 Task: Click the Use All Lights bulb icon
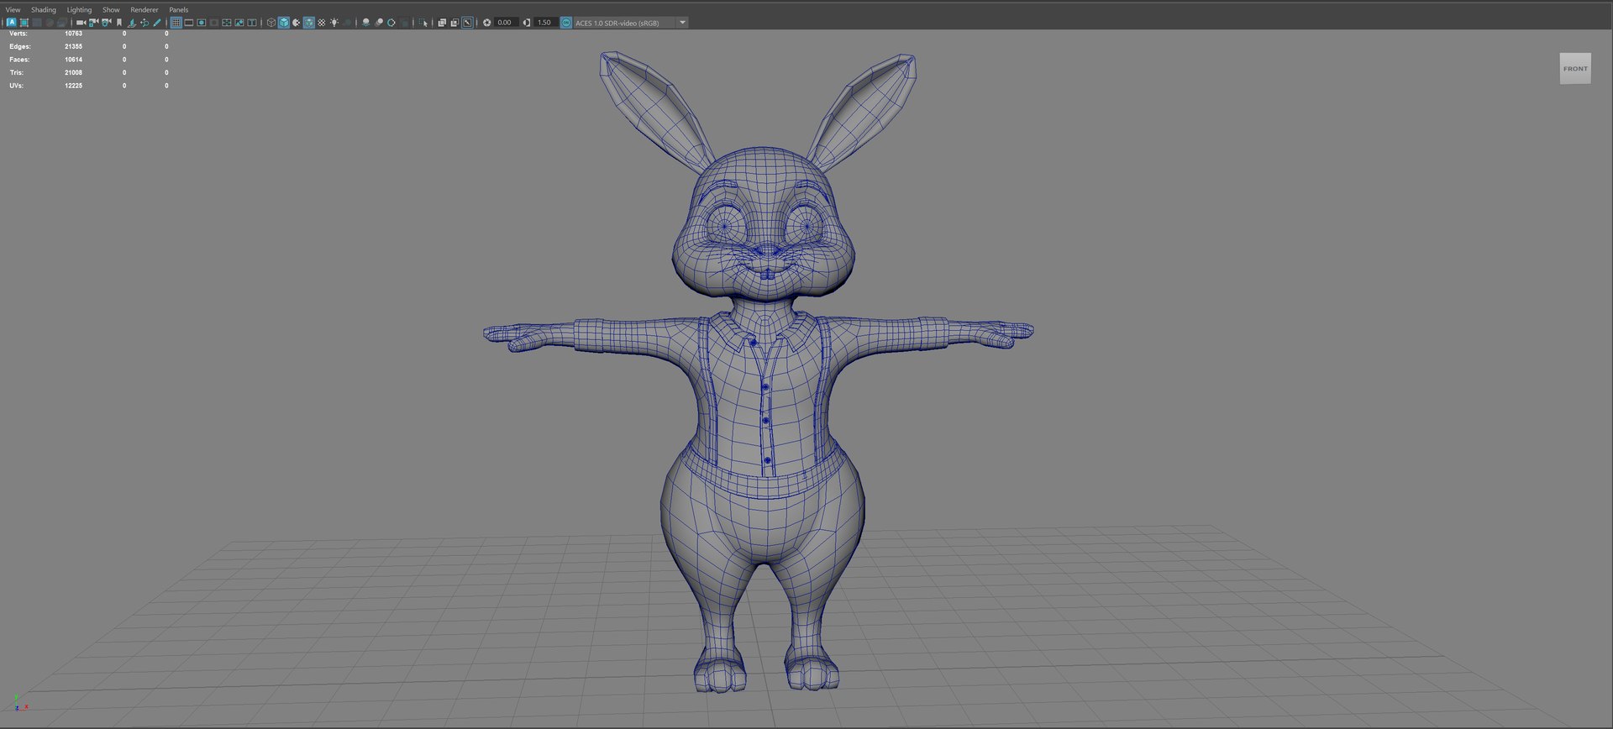click(334, 23)
